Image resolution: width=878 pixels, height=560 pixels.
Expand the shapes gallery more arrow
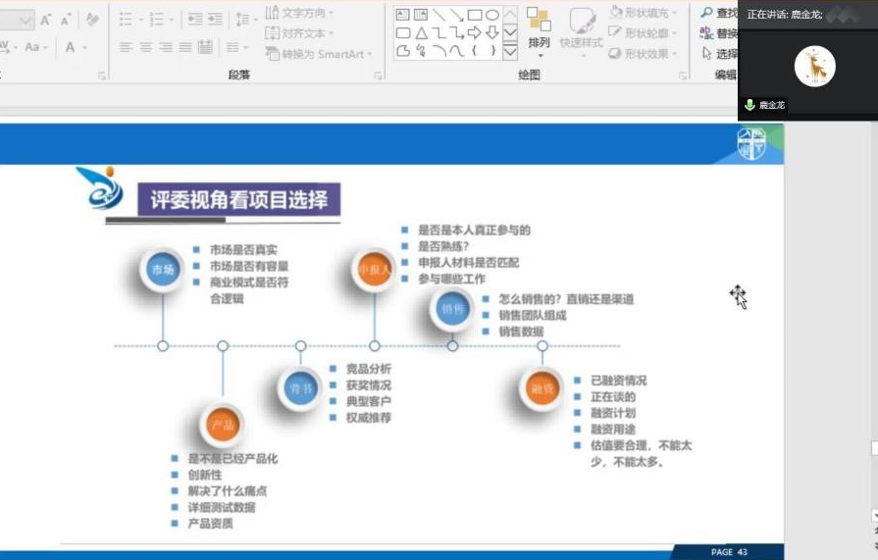tap(510, 51)
